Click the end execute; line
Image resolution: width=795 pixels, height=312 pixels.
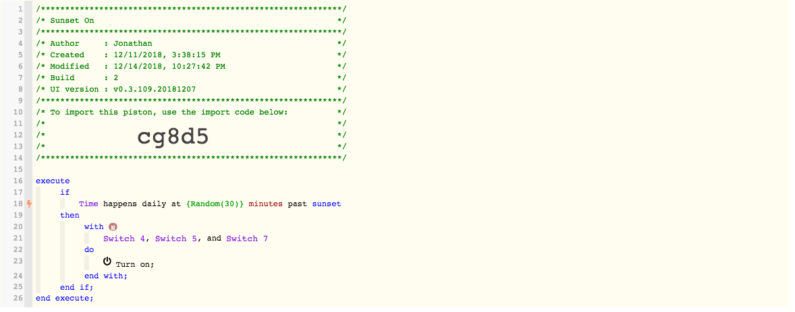(65, 299)
